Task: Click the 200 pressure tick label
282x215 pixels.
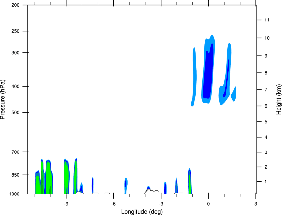Action: click(x=15, y=5)
